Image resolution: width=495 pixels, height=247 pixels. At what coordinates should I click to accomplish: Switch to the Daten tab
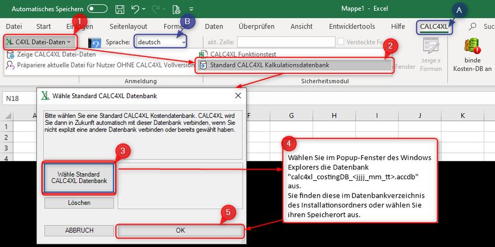click(214, 27)
